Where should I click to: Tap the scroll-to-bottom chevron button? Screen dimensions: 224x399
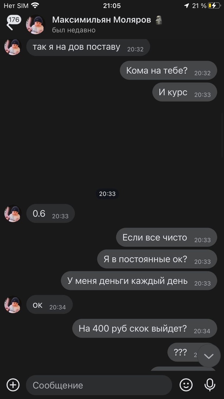(x=209, y=356)
